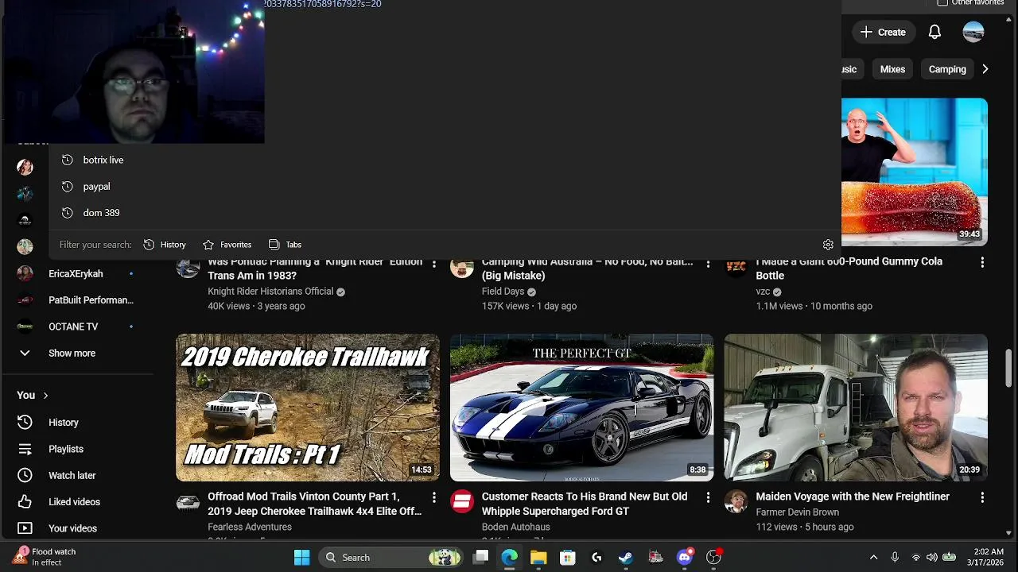Open File Explorer from the taskbar
The width and height of the screenshot is (1018, 572).
[538, 558]
